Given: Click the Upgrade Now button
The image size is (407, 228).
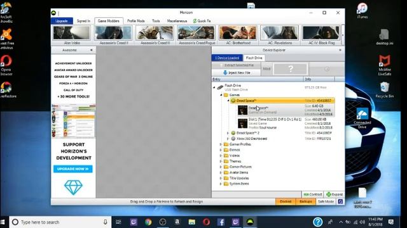Looking at the screenshot, I should coord(73,169).
